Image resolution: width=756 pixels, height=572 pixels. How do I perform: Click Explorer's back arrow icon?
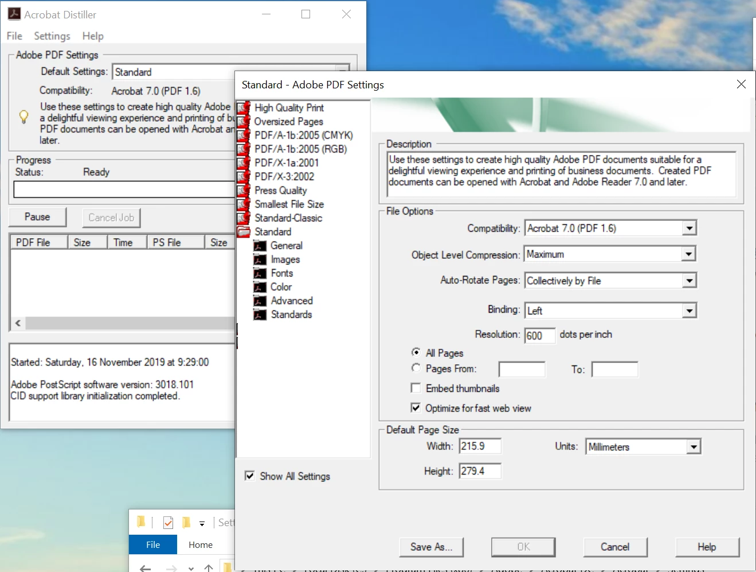click(x=145, y=568)
